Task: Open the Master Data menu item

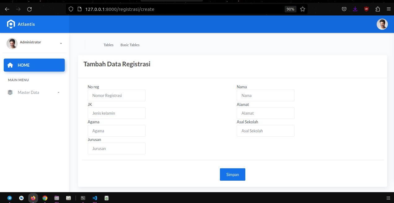Action: [34, 92]
